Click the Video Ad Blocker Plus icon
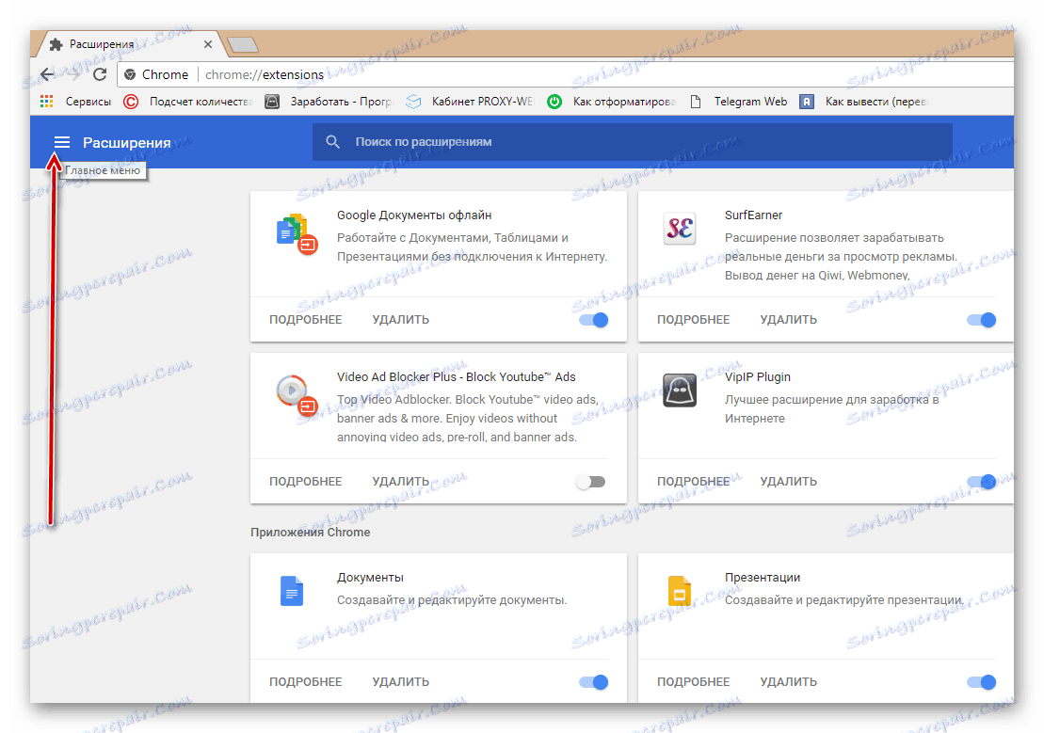 coord(297,395)
